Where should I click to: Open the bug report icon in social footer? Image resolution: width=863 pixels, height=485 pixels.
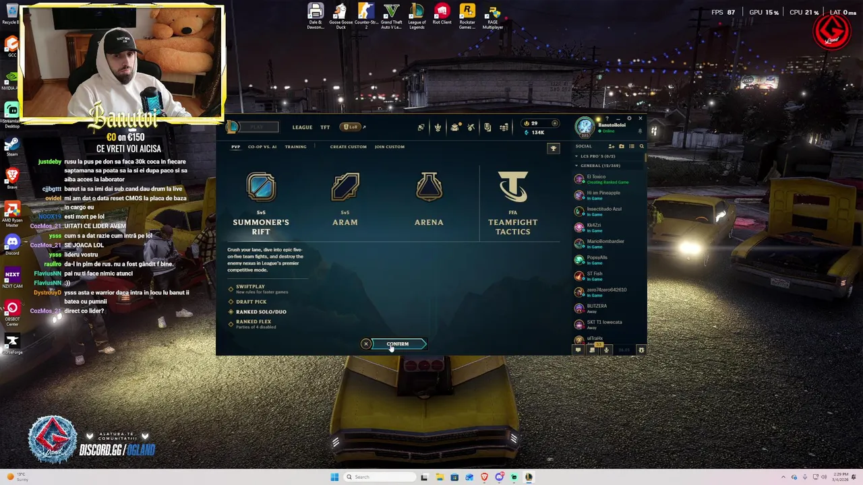point(641,350)
